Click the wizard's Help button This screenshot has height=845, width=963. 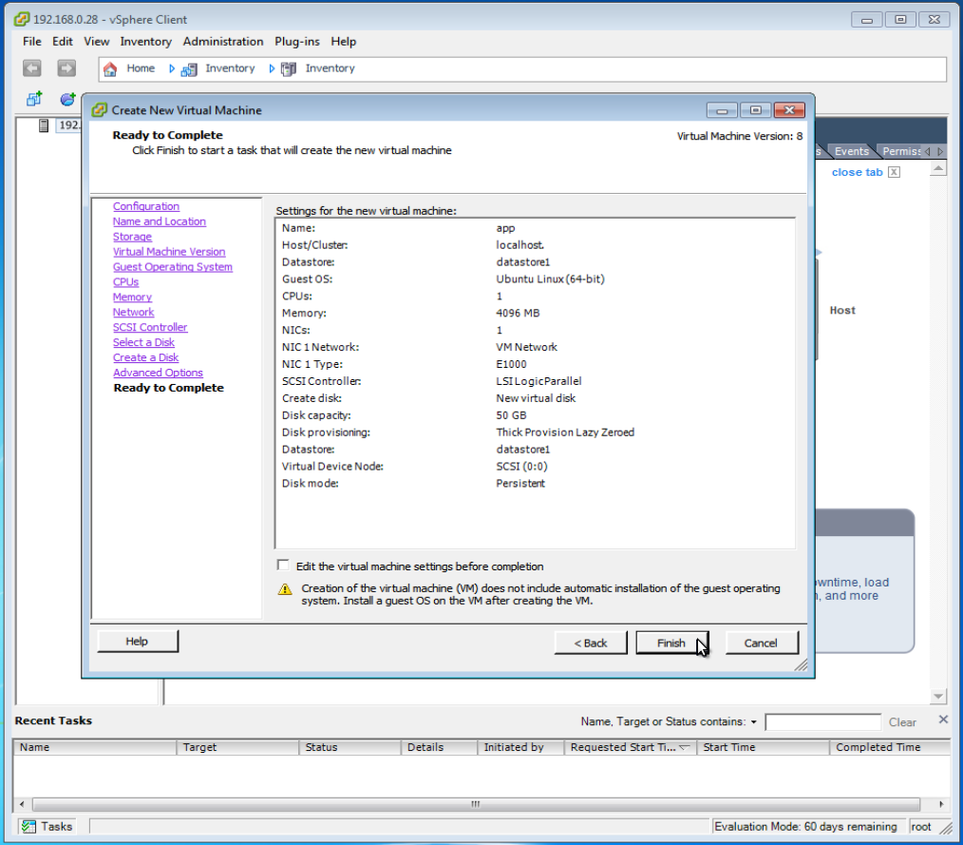coord(137,641)
